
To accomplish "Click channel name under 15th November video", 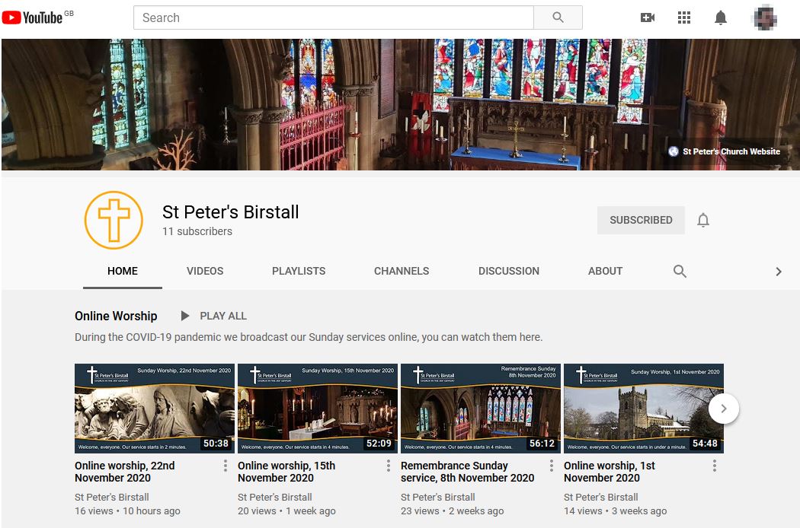I will coord(275,497).
